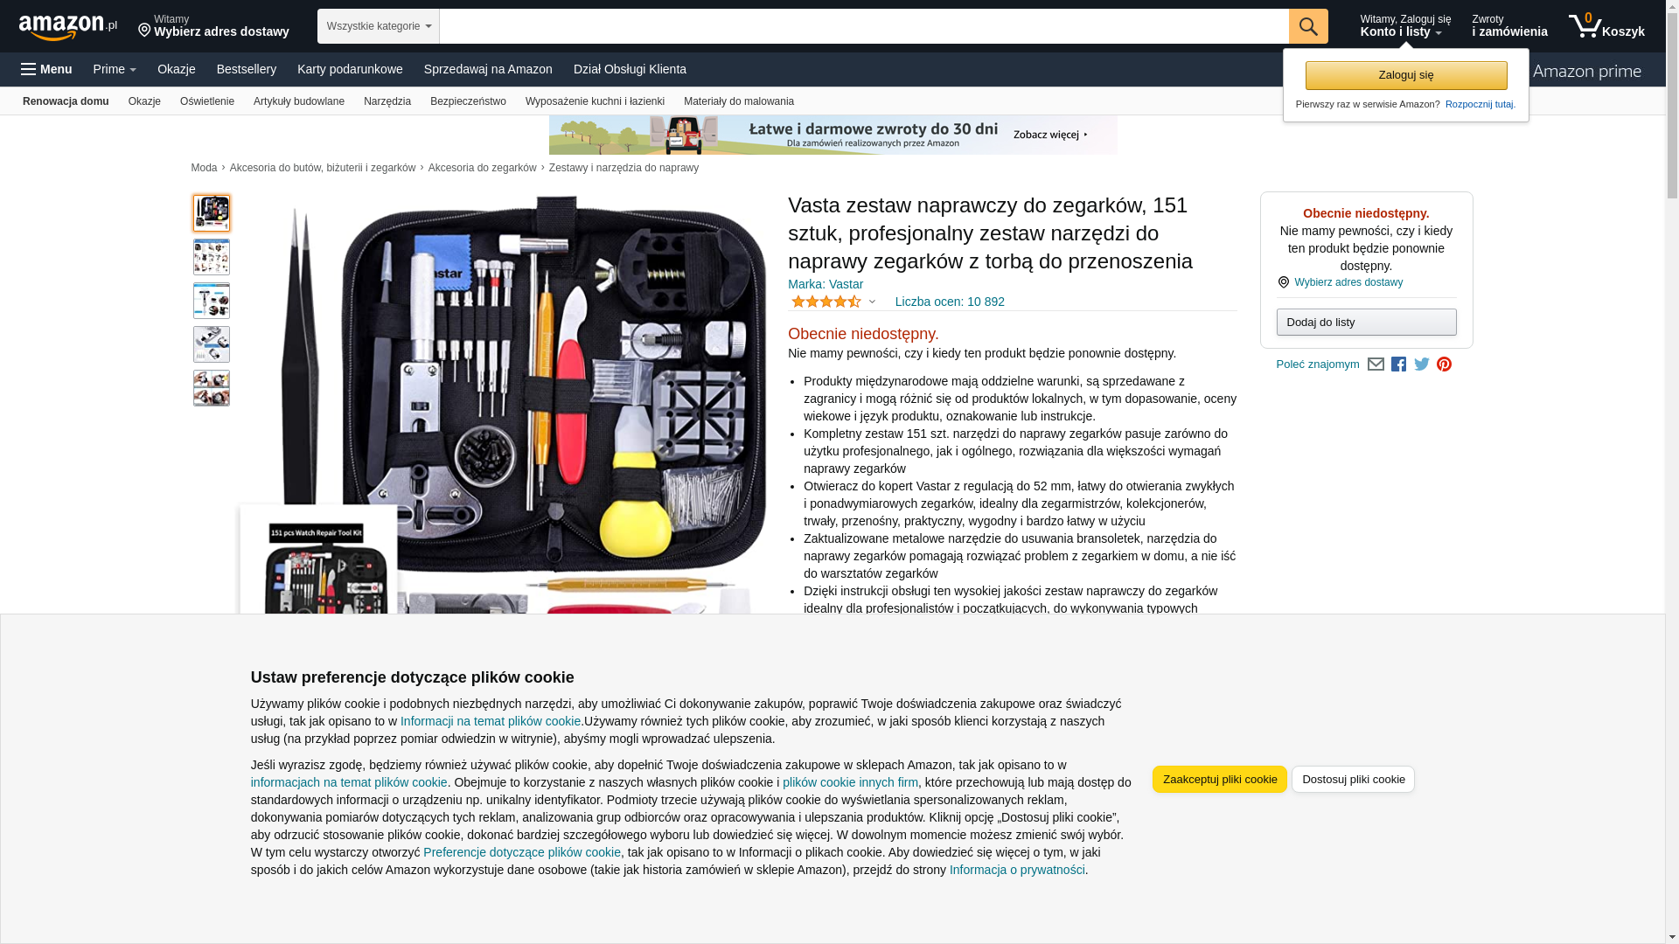Open Bestsellery in navigation bar
This screenshot has height=944, width=1679.
pos(247,69)
